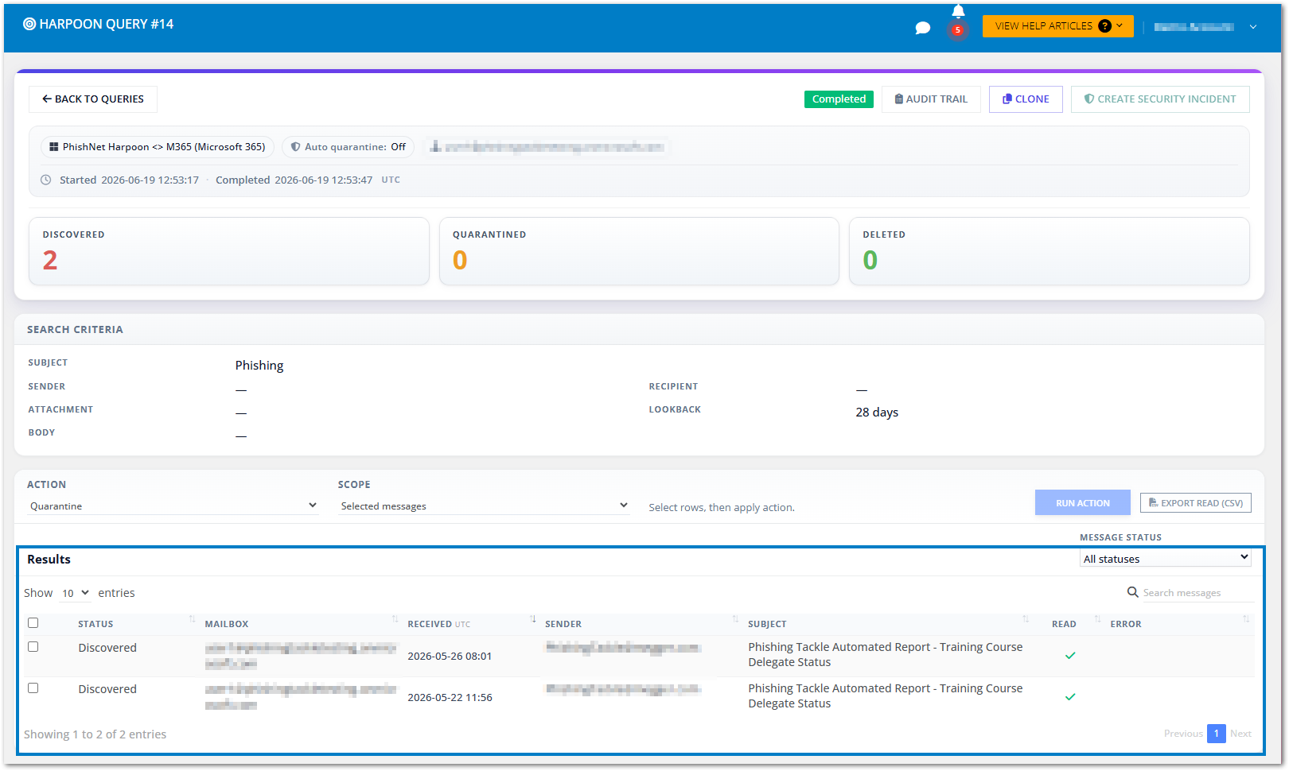Image resolution: width=1289 pixels, height=771 pixels.
Task: Change the Show entries count dropdown
Action: (x=76, y=593)
